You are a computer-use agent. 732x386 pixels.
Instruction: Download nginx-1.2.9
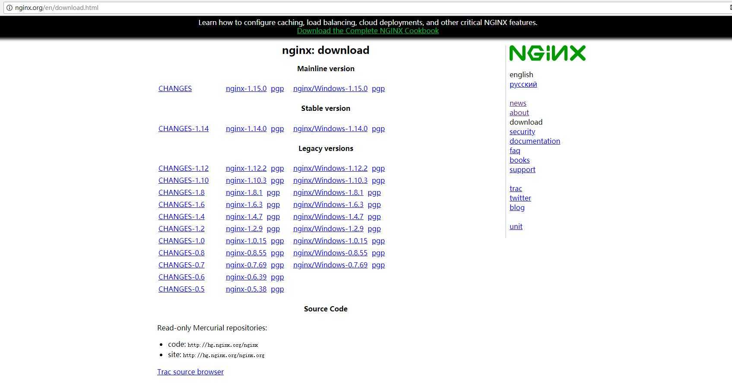(244, 229)
